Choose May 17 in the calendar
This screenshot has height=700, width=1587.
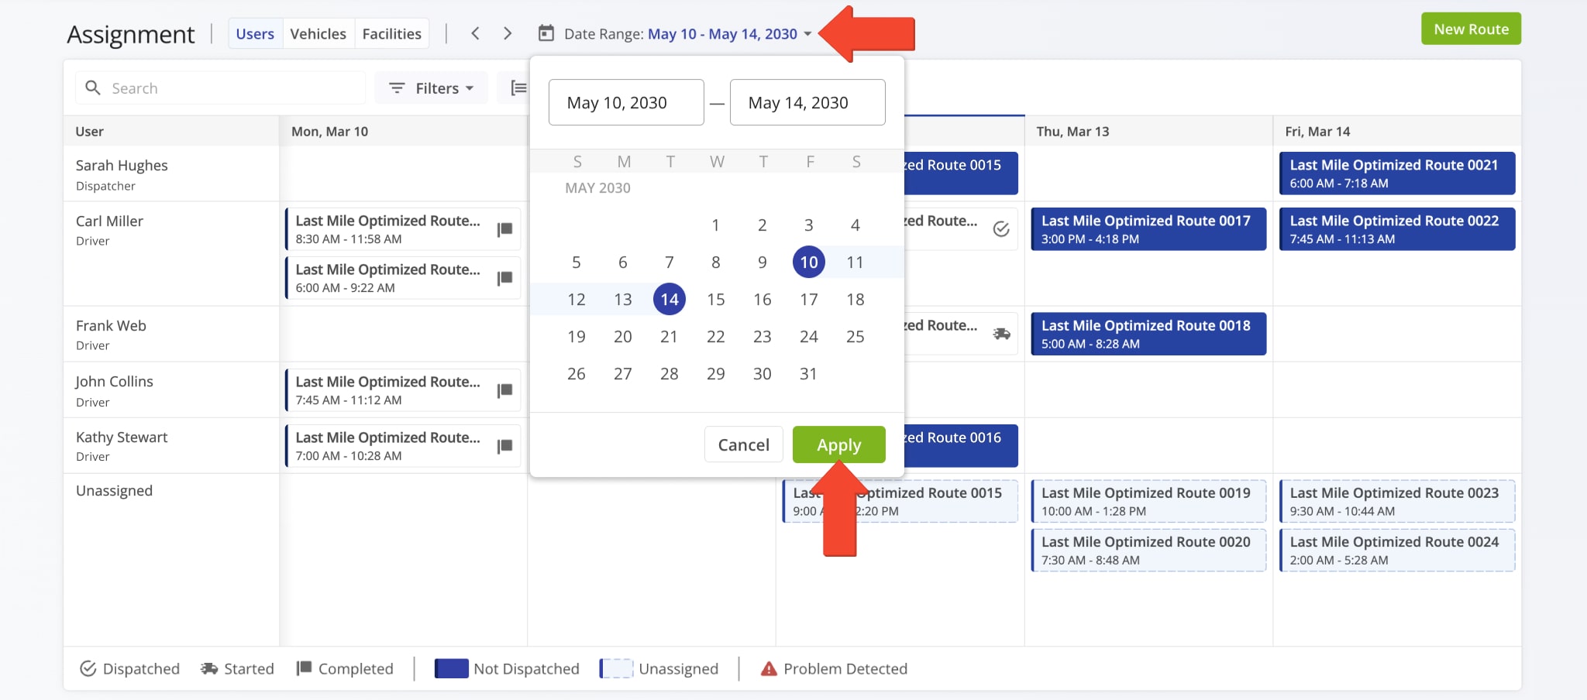point(809,299)
